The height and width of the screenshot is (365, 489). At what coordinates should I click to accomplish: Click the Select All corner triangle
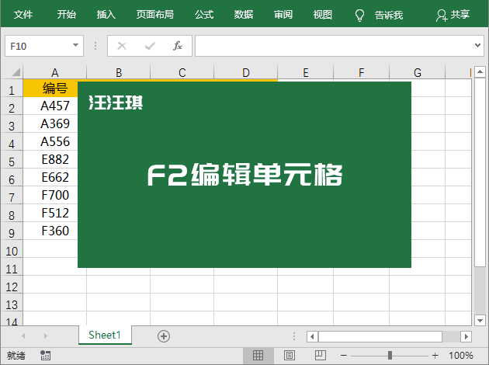(x=16, y=72)
